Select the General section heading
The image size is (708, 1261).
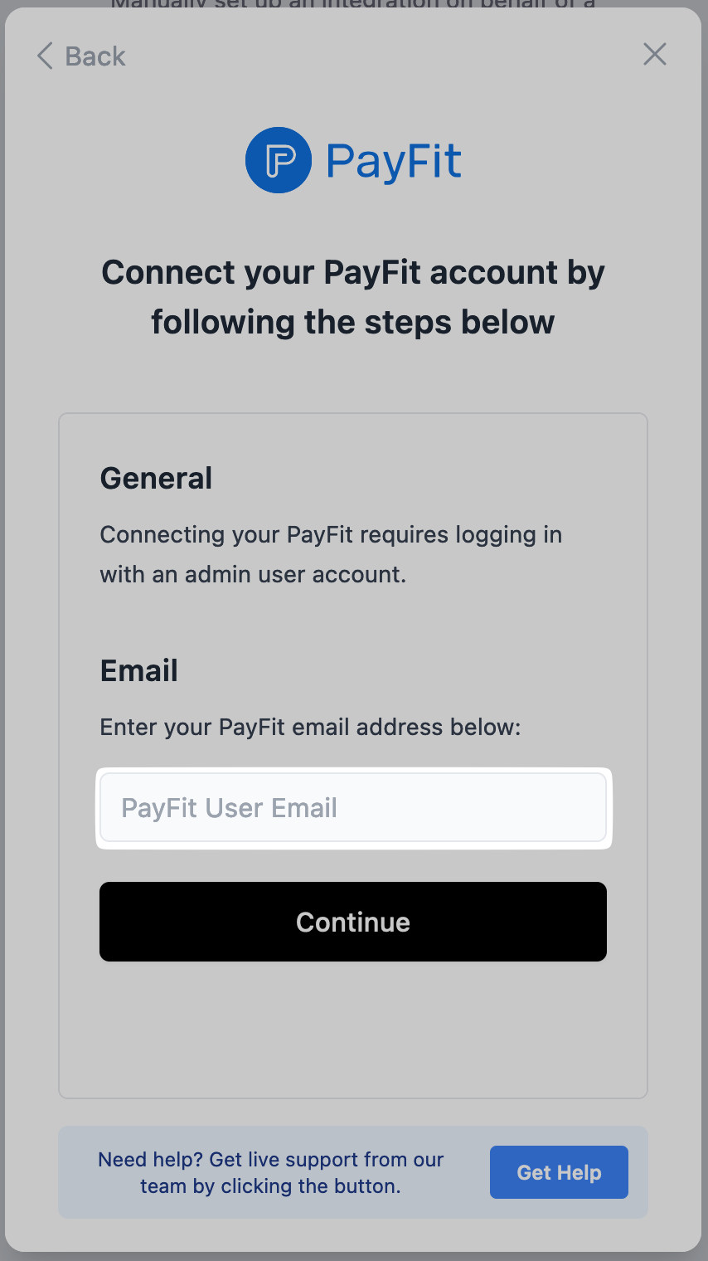pos(156,479)
